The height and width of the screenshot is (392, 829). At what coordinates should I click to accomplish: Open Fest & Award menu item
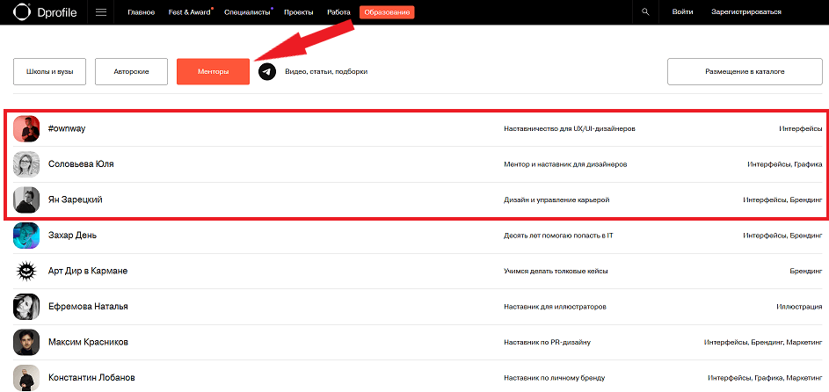[x=189, y=12]
